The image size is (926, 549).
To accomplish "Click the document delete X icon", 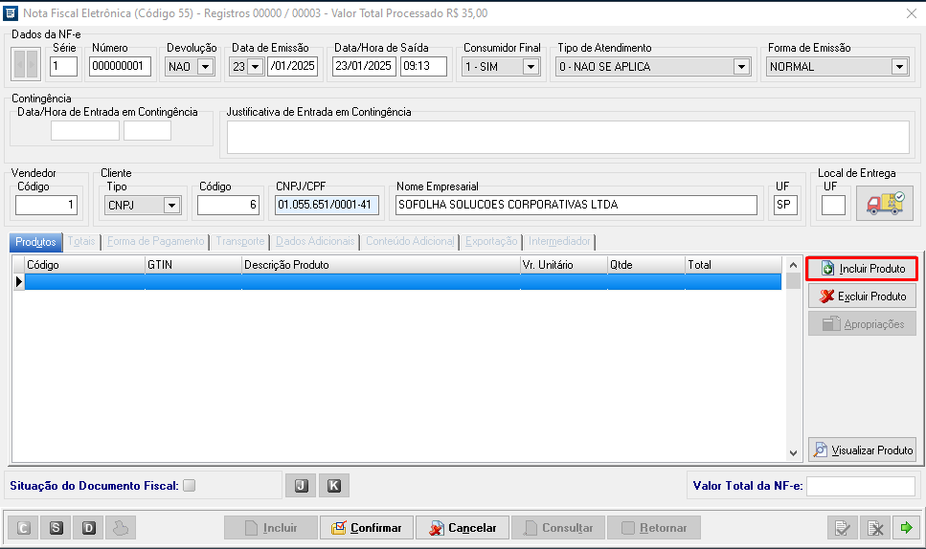I will [x=874, y=528].
